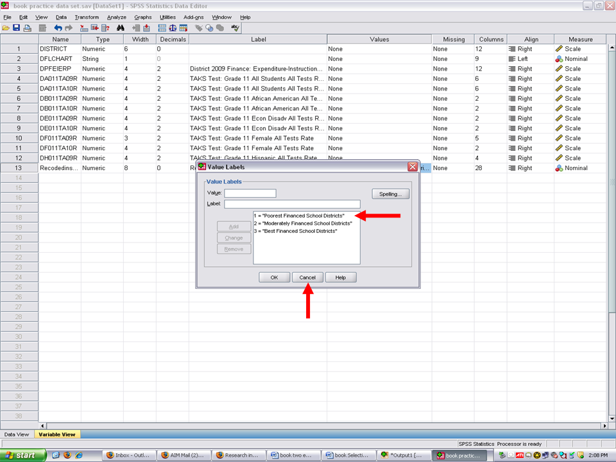
Task: Select "Poorest Financed School Districts" list entry
Action: pyautogui.click(x=299, y=215)
